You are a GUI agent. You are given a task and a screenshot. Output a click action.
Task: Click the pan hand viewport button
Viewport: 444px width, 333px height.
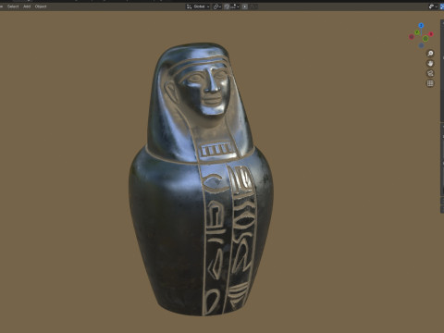430,64
